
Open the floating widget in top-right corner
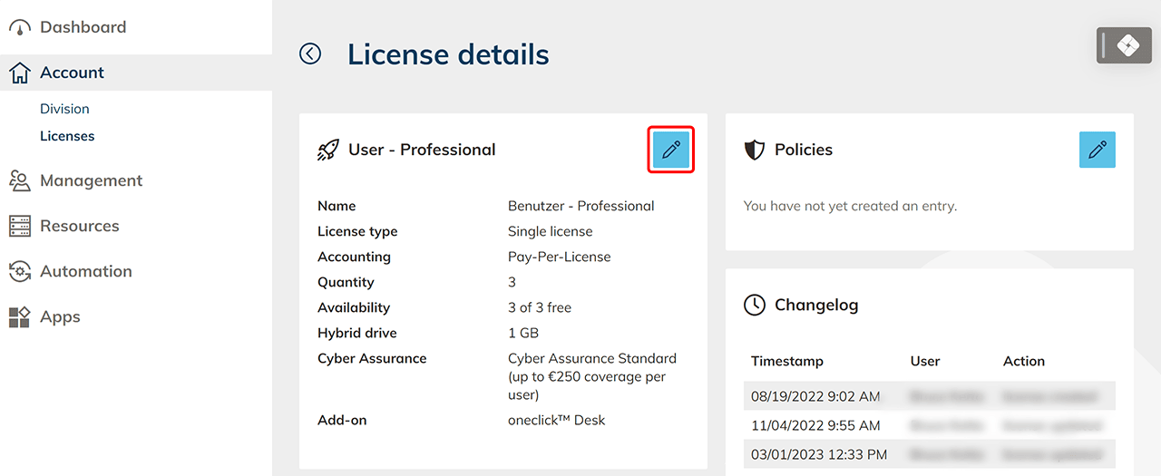1123,45
